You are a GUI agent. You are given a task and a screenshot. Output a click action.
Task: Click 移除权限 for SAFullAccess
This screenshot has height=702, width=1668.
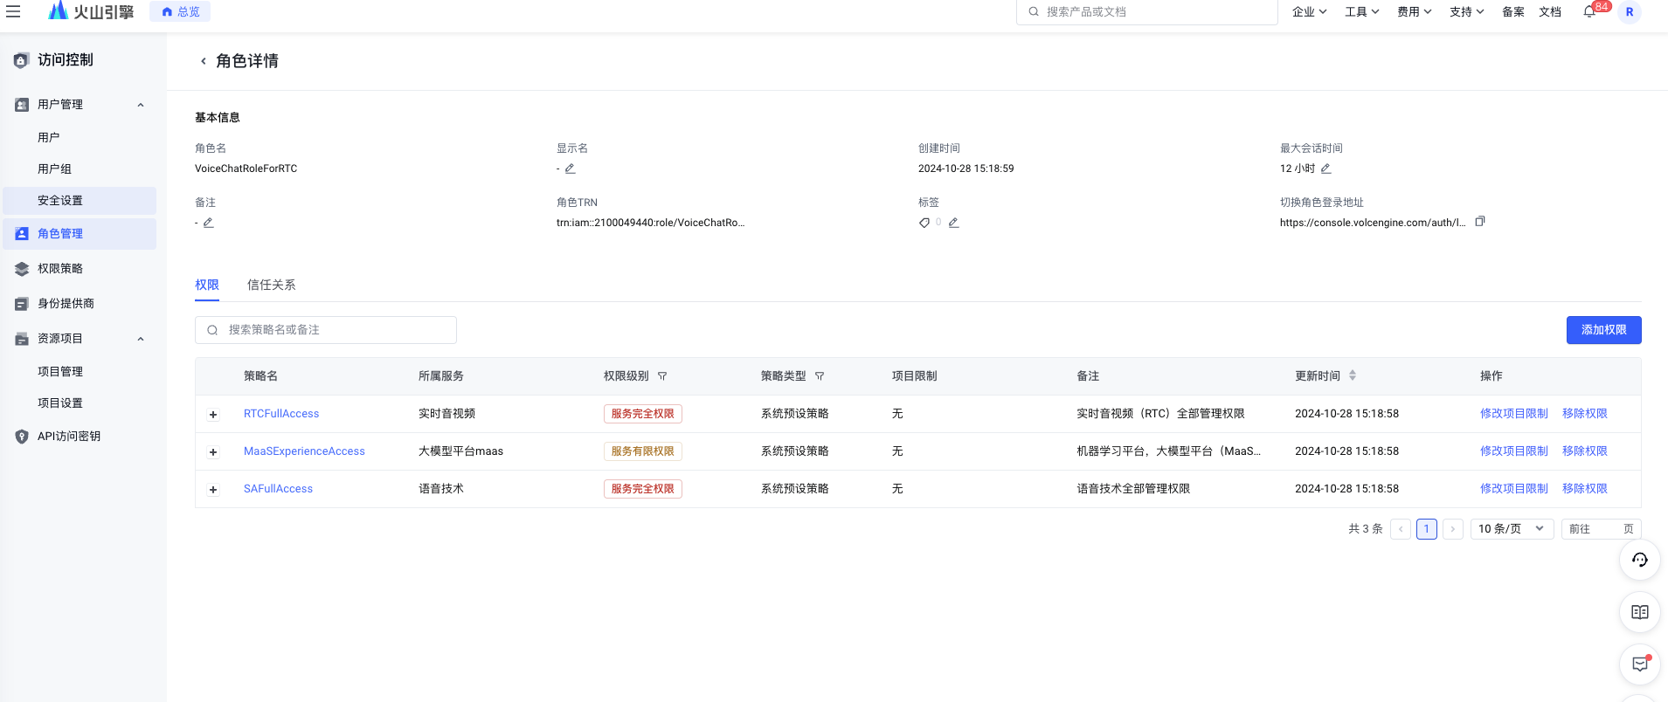[x=1584, y=489]
